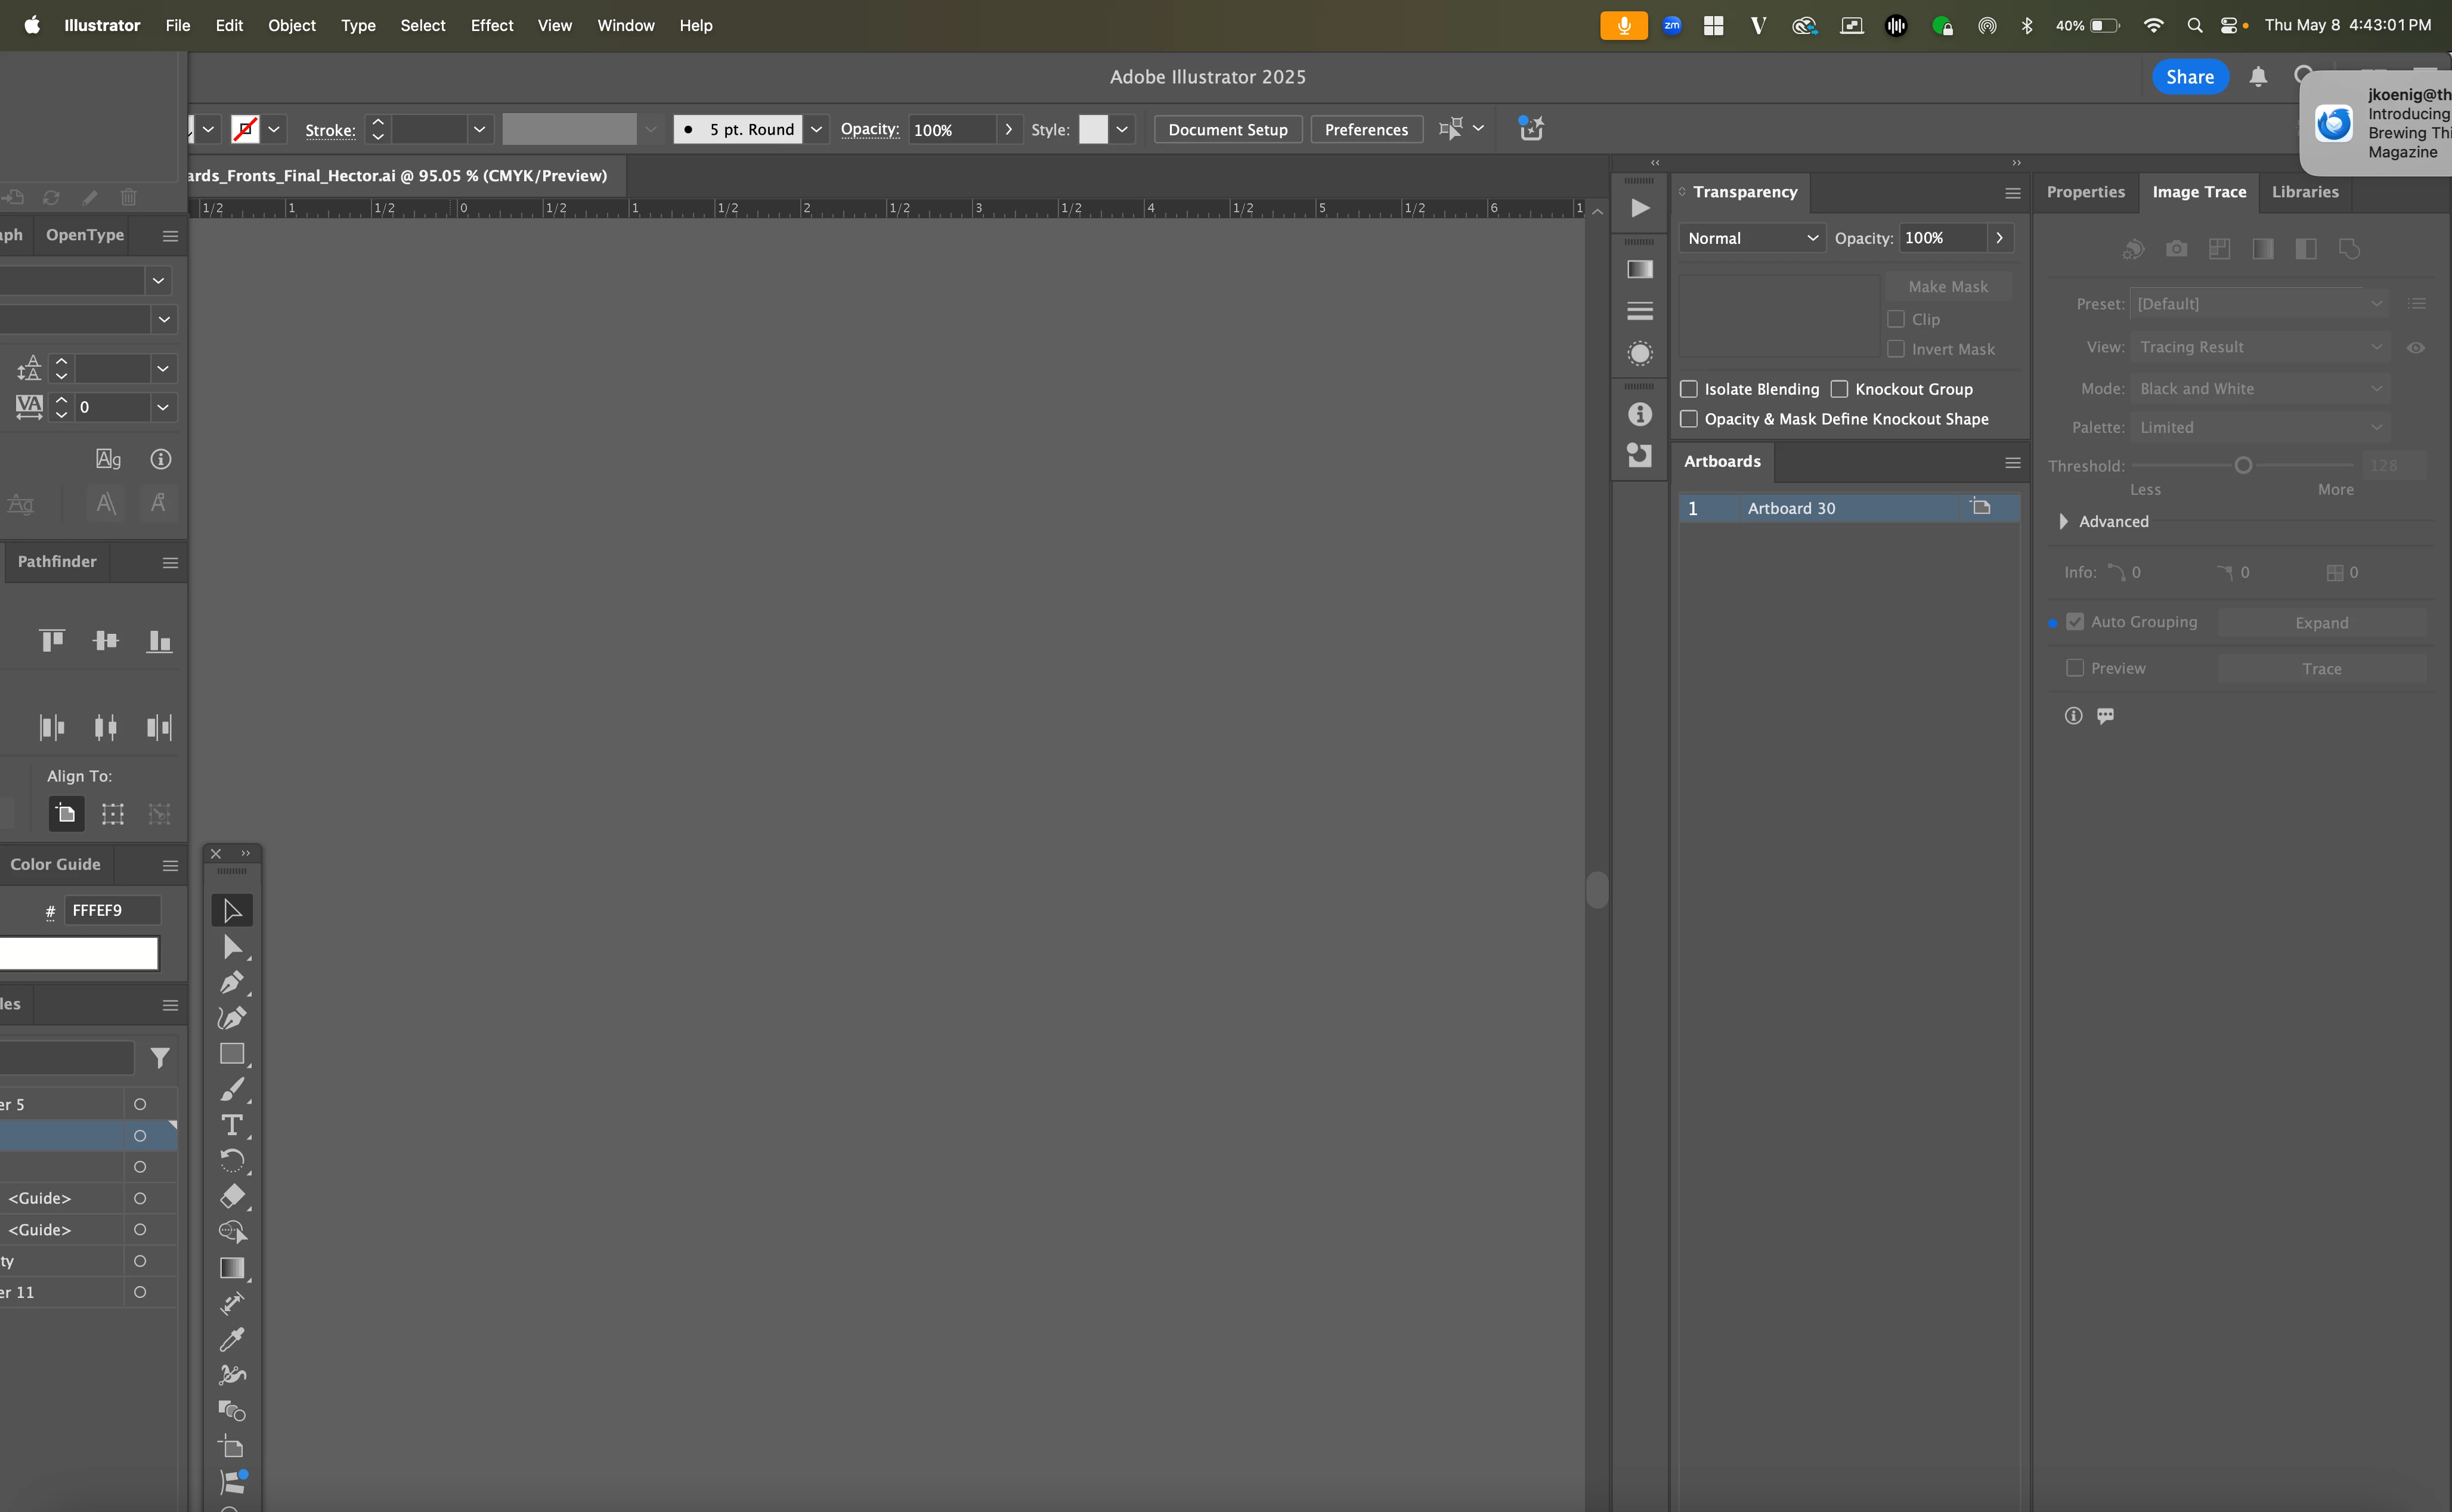
Task: Select the Pen tool
Action: (x=232, y=982)
